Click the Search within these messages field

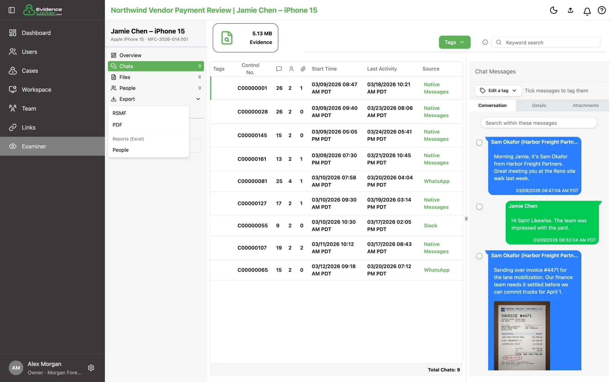(x=539, y=123)
